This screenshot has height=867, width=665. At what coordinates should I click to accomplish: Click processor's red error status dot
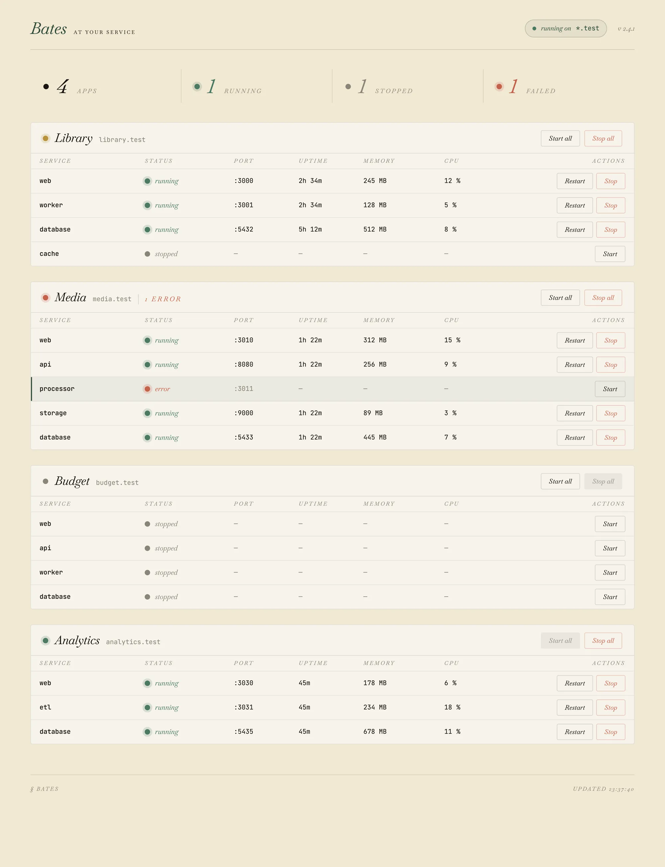[147, 389]
